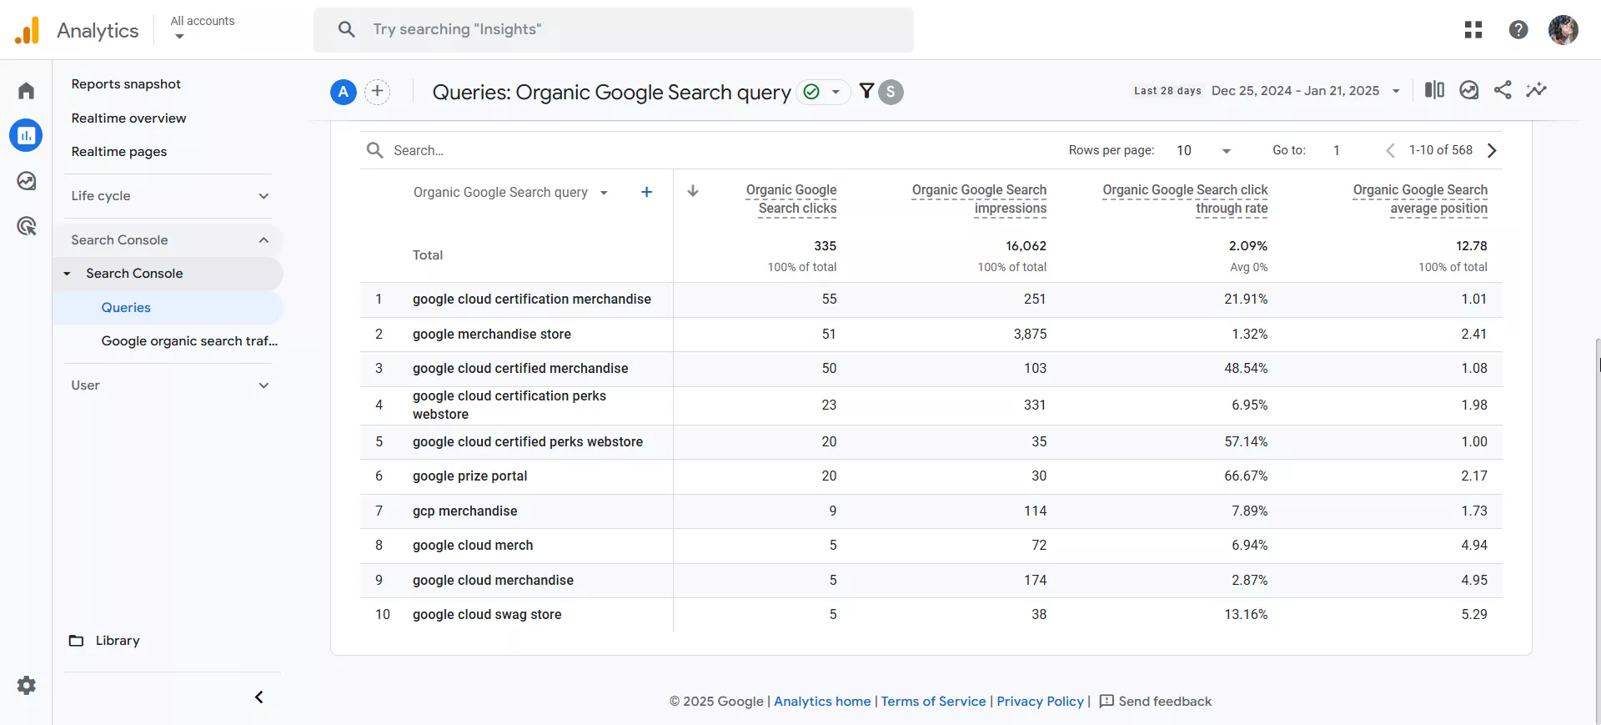The width and height of the screenshot is (1601, 725).
Task: Follow the Analytics home link
Action: [x=822, y=702]
